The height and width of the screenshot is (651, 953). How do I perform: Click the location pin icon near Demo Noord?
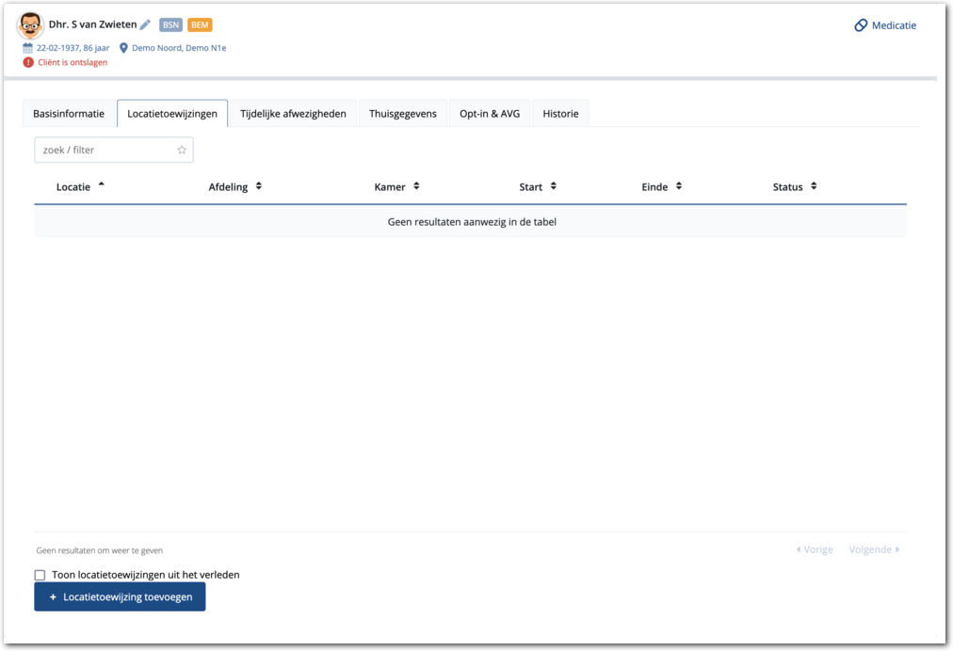(x=123, y=48)
